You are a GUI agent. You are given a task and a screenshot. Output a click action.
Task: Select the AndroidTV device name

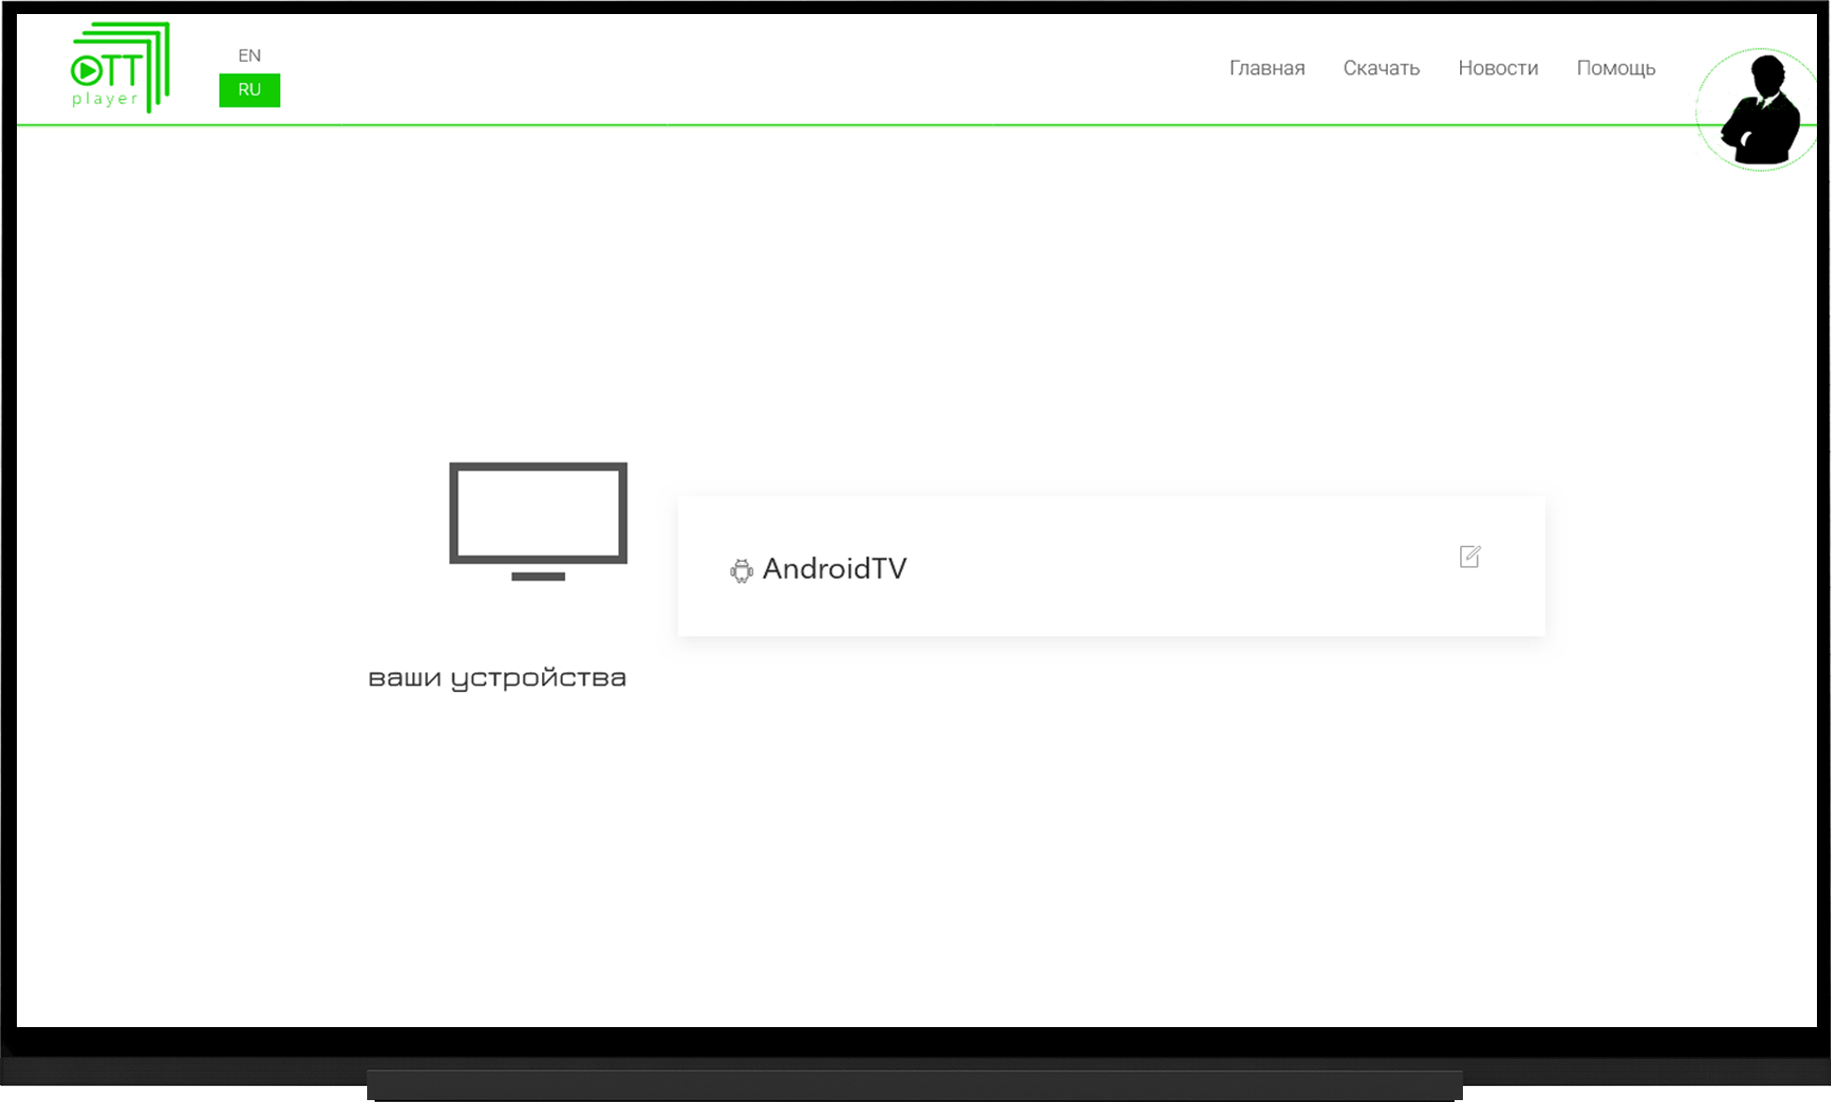point(834,568)
